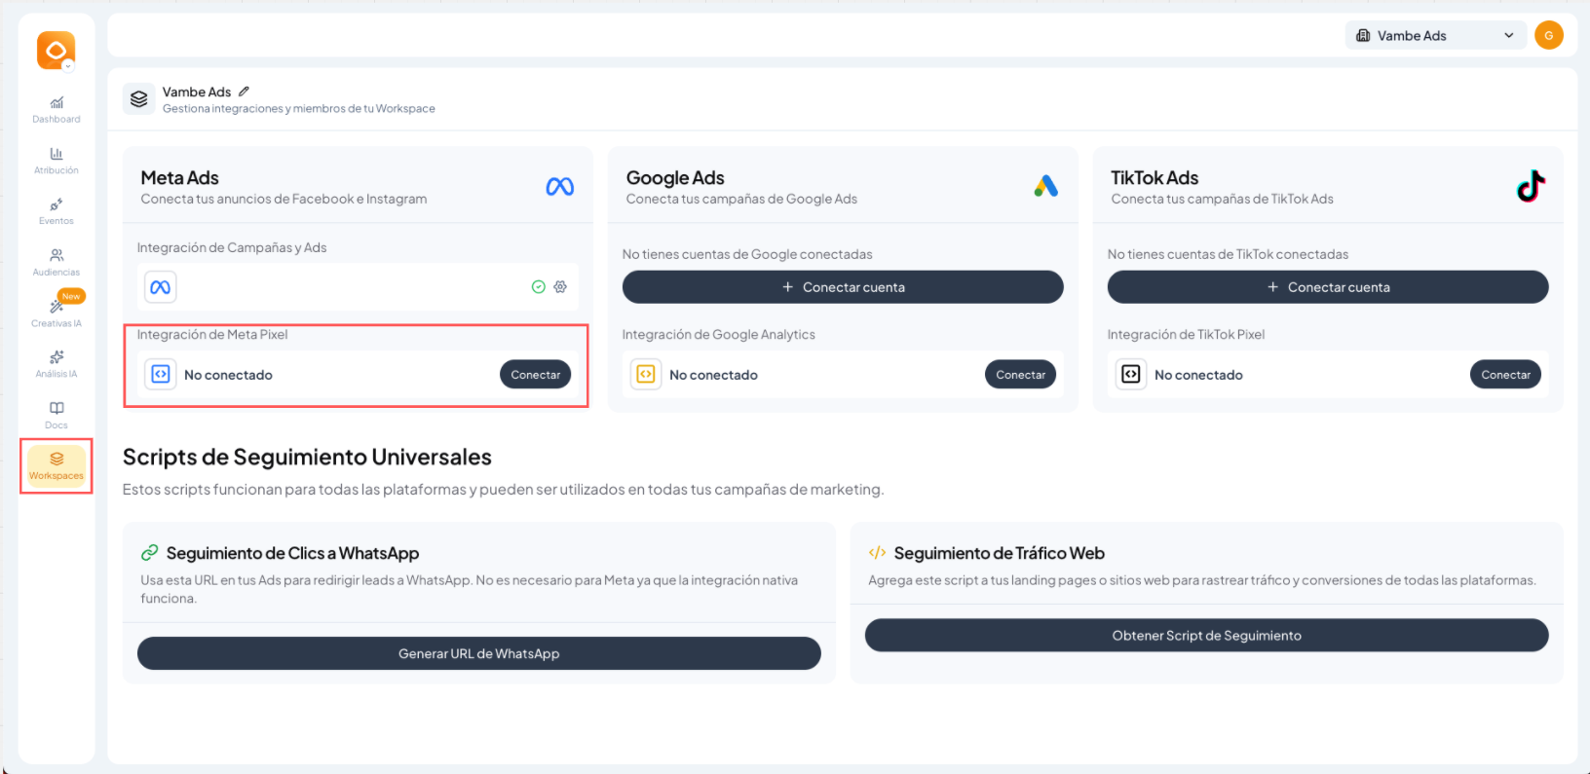
Task: Click the orange user avatar icon
Action: coord(1548,35)
